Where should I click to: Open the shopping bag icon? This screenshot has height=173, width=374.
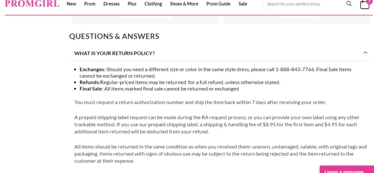[x=364, y=5]
